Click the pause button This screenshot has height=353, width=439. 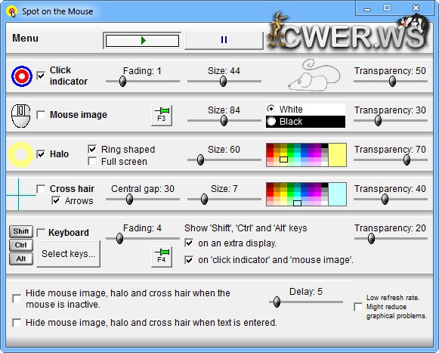coord(224,40)
